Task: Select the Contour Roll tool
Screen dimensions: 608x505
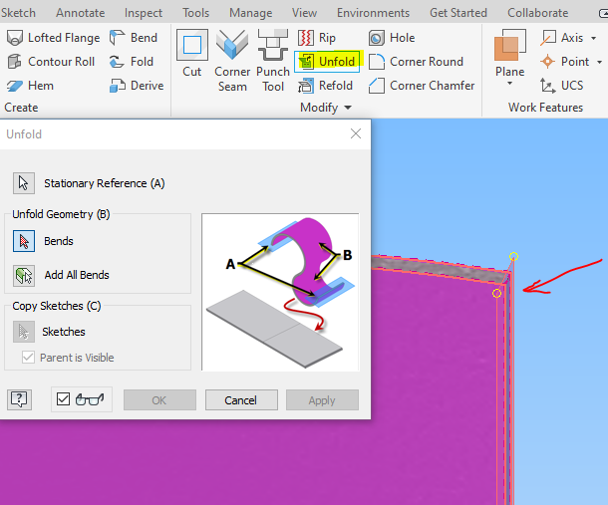Action: click(51, 62)
